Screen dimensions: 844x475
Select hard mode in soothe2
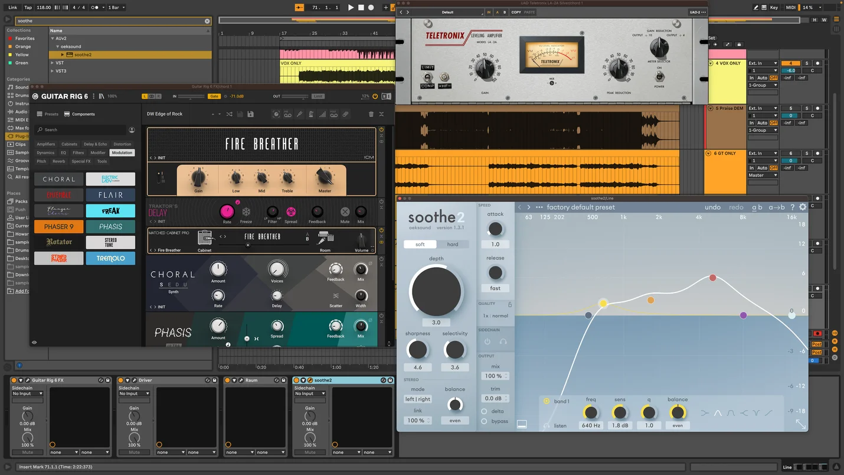(x=453, y=244)
